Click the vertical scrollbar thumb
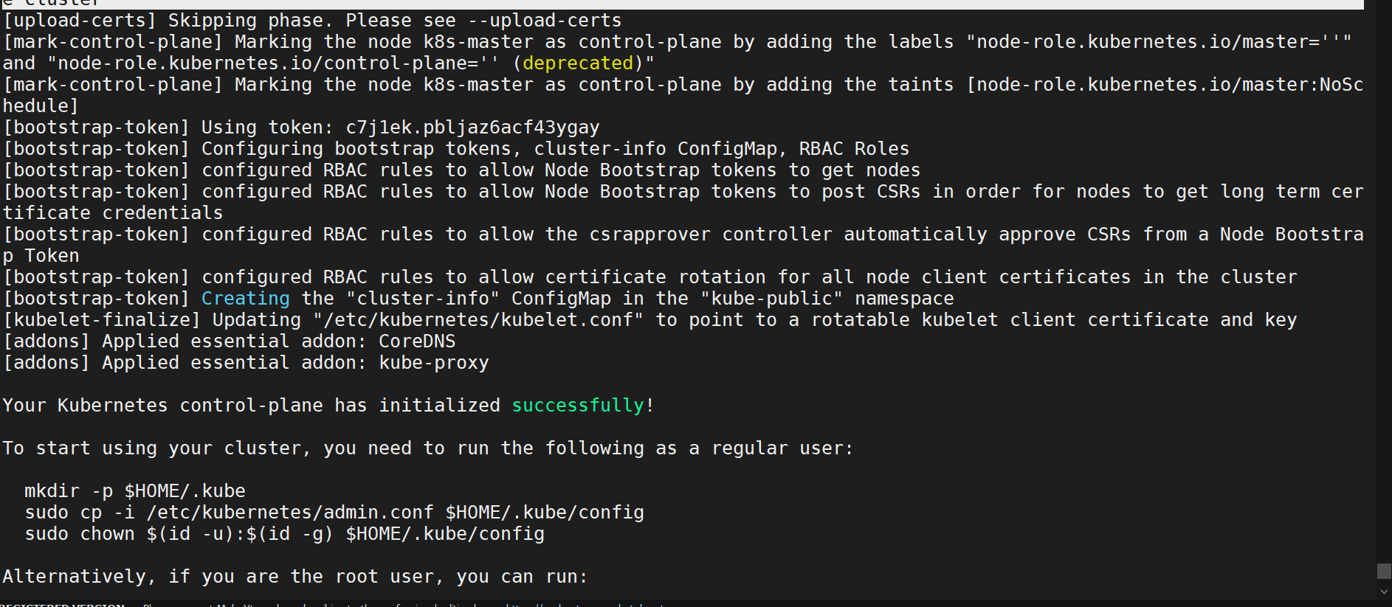Image resolution: width=1392 pixels, height=607 pixels. click(x=1384, y=572)
